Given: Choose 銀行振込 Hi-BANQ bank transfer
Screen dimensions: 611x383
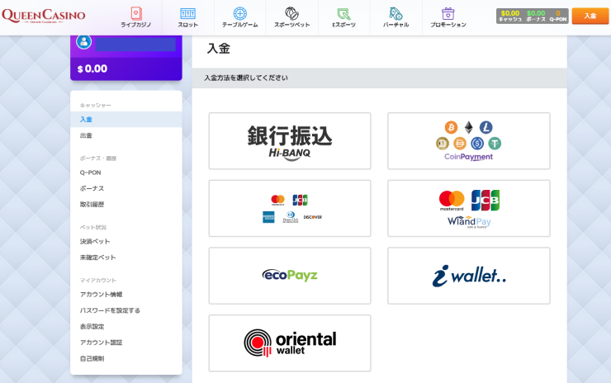Looking at the screenshot, I should coord(290,141).
